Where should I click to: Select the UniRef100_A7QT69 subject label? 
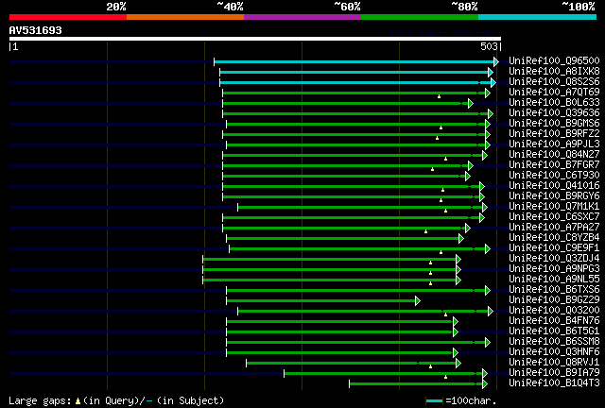point(554,93)
